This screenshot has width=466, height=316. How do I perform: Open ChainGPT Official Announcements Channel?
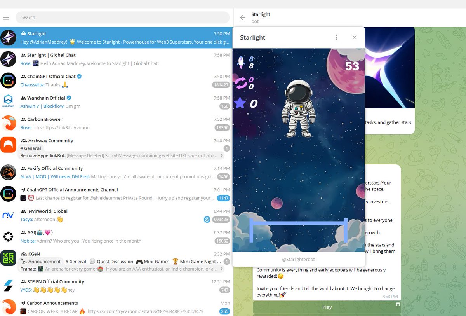[x=116, y=194]
